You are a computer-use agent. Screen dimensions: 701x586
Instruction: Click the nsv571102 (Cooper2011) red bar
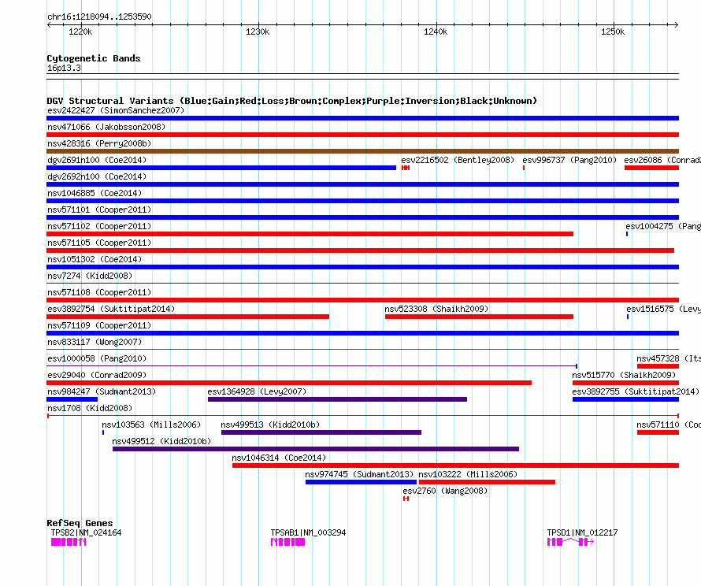click(310, 234)
